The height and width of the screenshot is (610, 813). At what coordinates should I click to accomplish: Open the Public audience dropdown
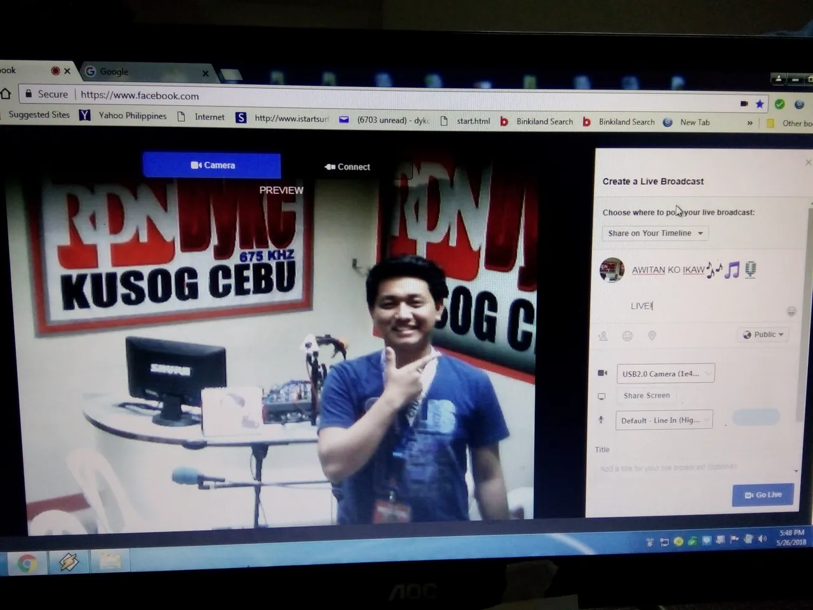[x=762, y=334]
